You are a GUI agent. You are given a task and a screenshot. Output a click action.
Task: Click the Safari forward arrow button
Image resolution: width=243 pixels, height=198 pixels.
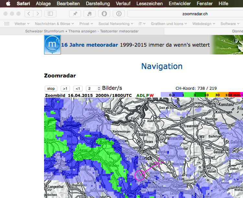[38, 14]
